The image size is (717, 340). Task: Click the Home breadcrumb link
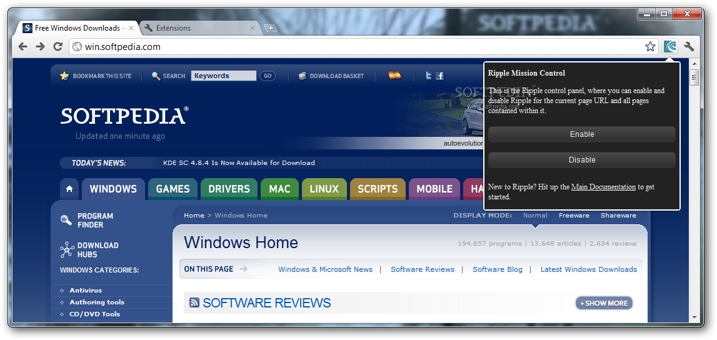[x=194, y=215]
